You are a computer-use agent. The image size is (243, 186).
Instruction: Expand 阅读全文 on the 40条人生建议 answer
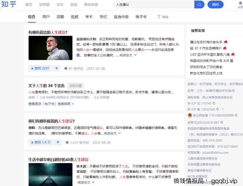85,183
